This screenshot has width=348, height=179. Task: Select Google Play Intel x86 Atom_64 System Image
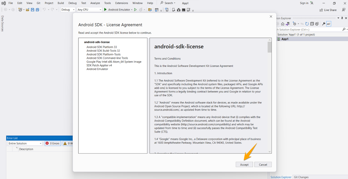[x=114, y=62]
